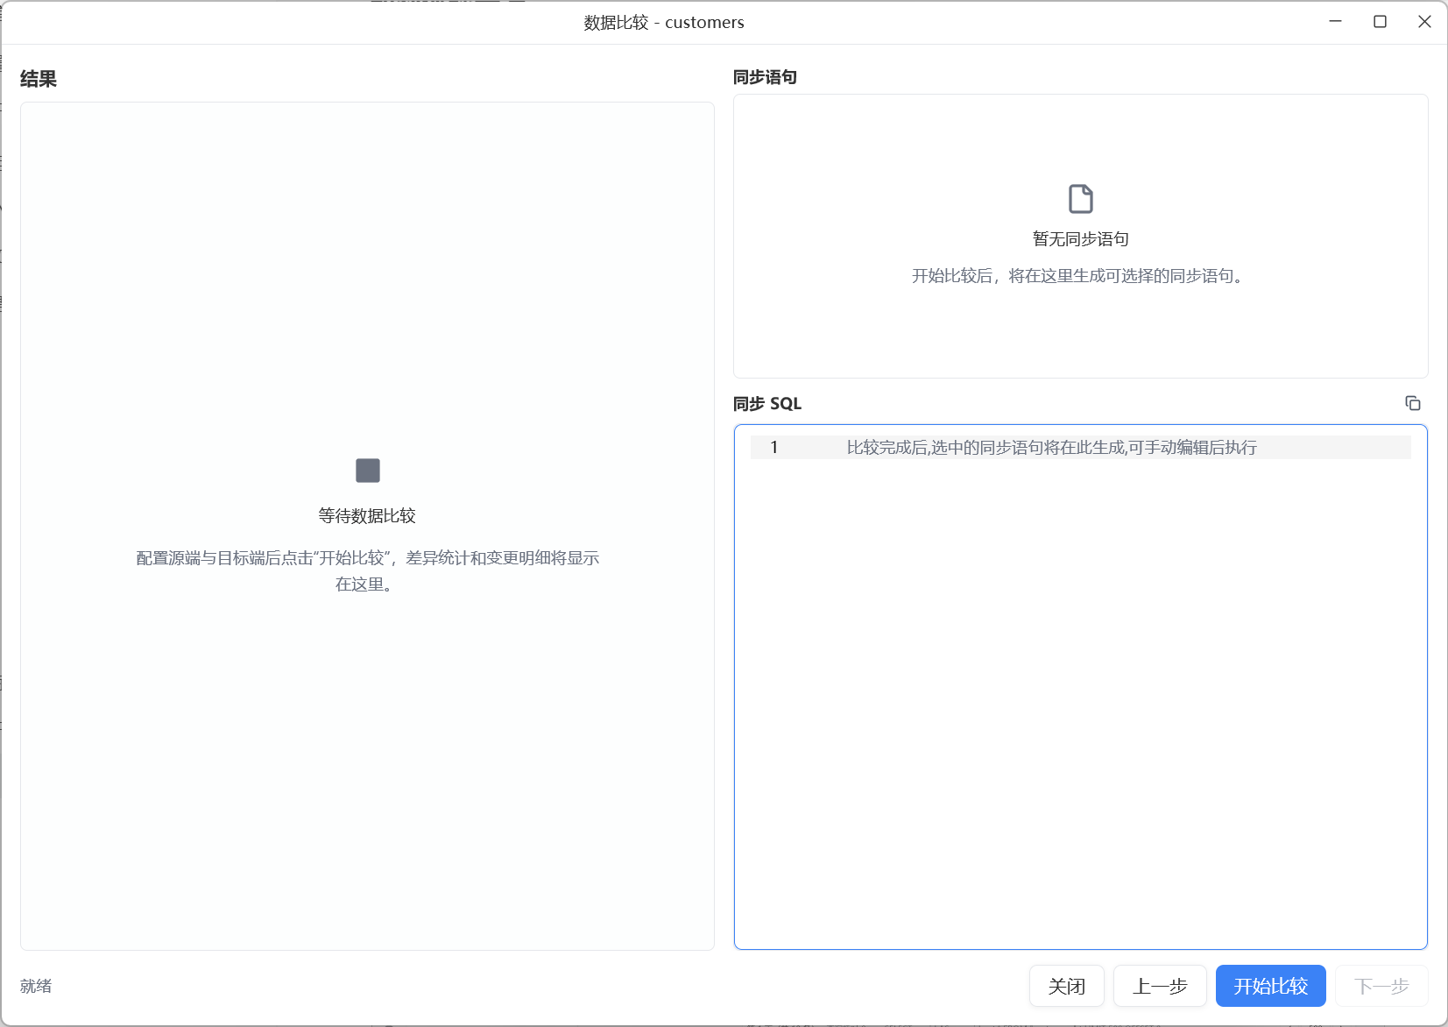Viewport: 1448px width, 1027px height.
Task: Click the 同步 SQL heading
Action: point(766,403)
